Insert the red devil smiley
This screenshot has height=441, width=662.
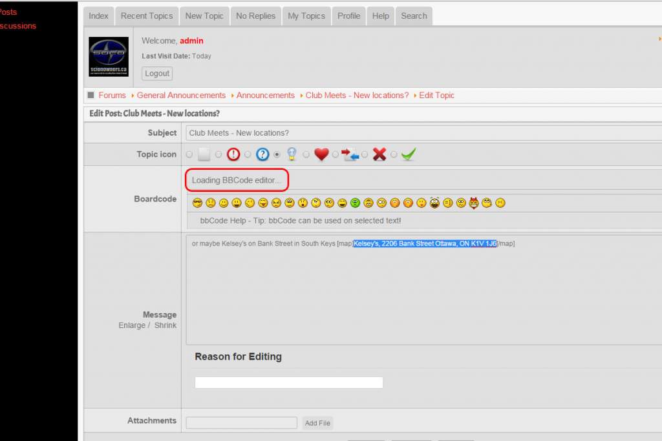474,203
